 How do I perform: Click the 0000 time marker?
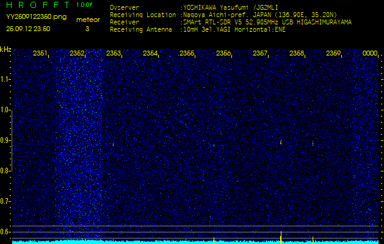coord(370,54)
